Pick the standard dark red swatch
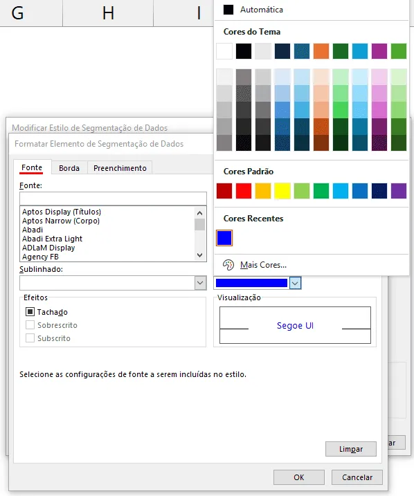 pos(224,191)
